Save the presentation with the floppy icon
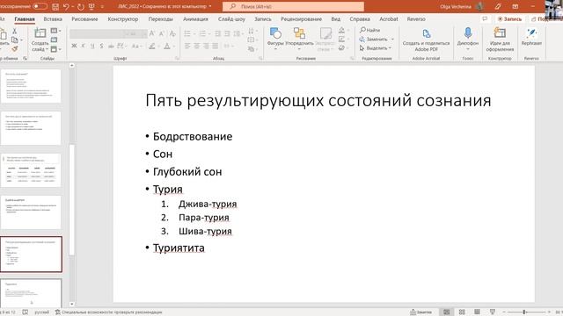This screenshot has height=316, width=563. tap(55, 6)
